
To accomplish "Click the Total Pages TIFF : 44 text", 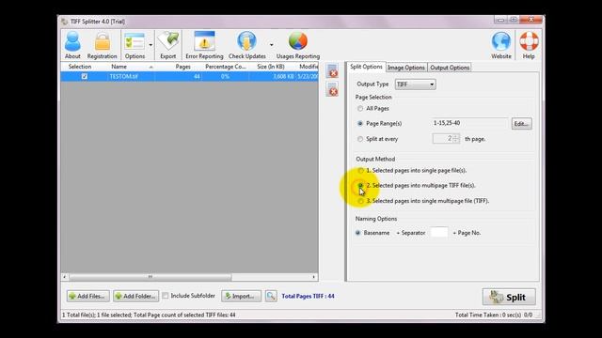I will click(308, 296).
